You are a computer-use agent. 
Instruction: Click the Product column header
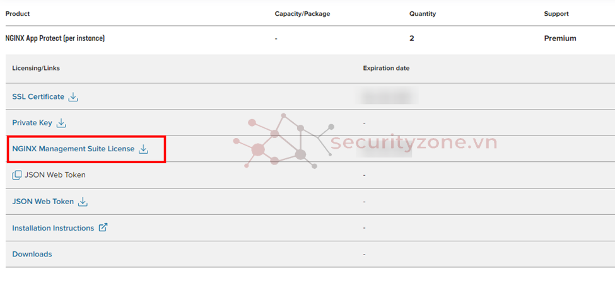click(18, 14)
